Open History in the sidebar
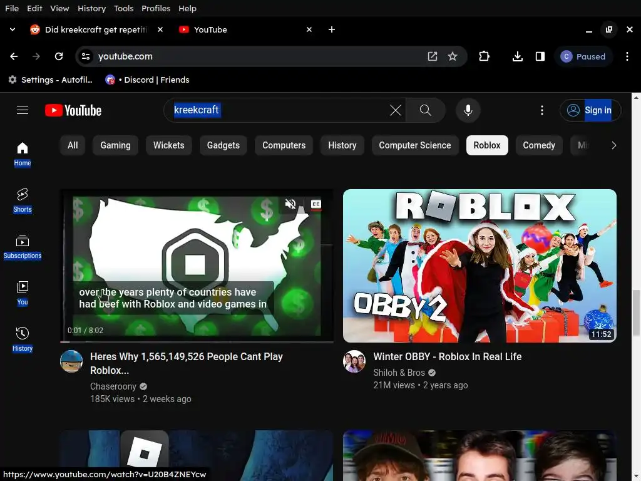Screen dimensions: 641x481 [x=23, y=339]
